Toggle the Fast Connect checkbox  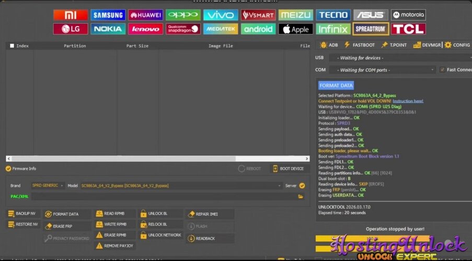442,69
